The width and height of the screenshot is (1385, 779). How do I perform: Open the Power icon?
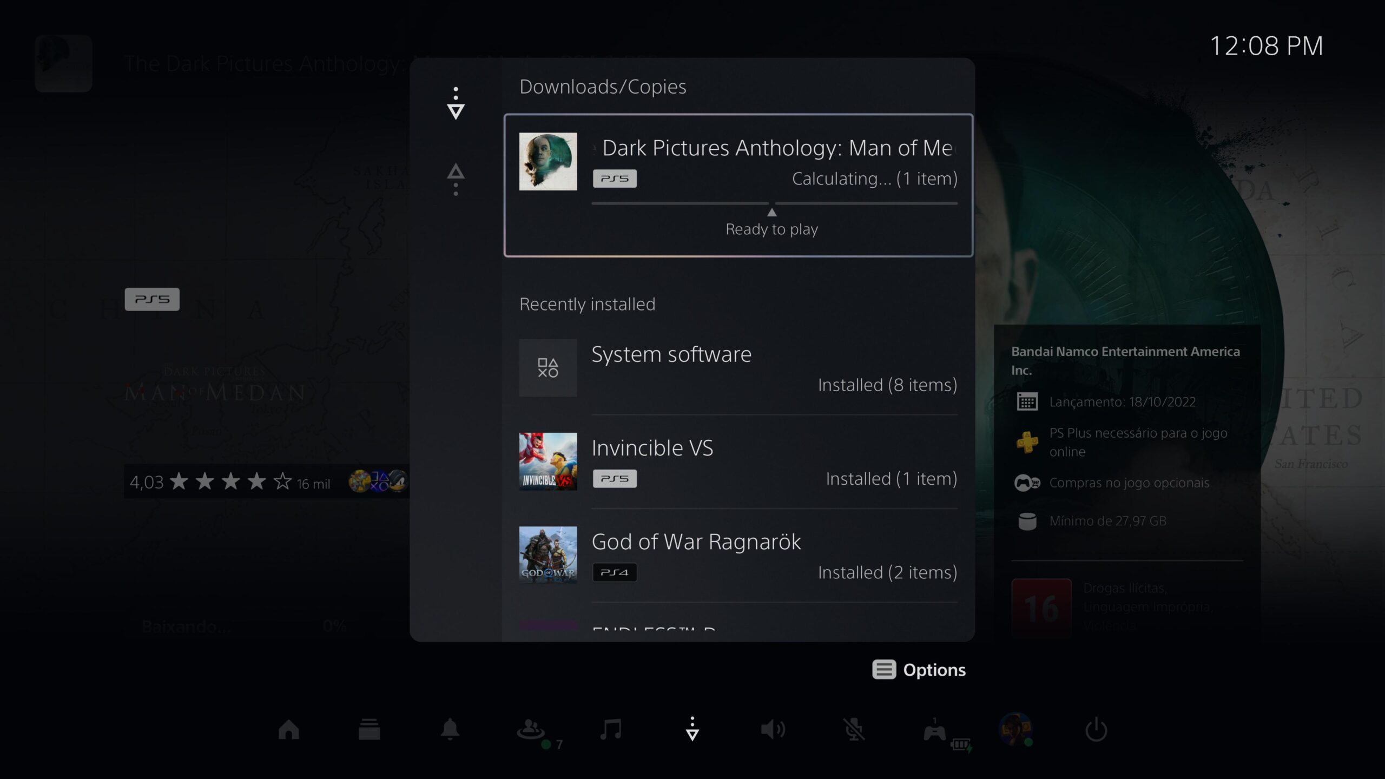tap(1096, 729)
